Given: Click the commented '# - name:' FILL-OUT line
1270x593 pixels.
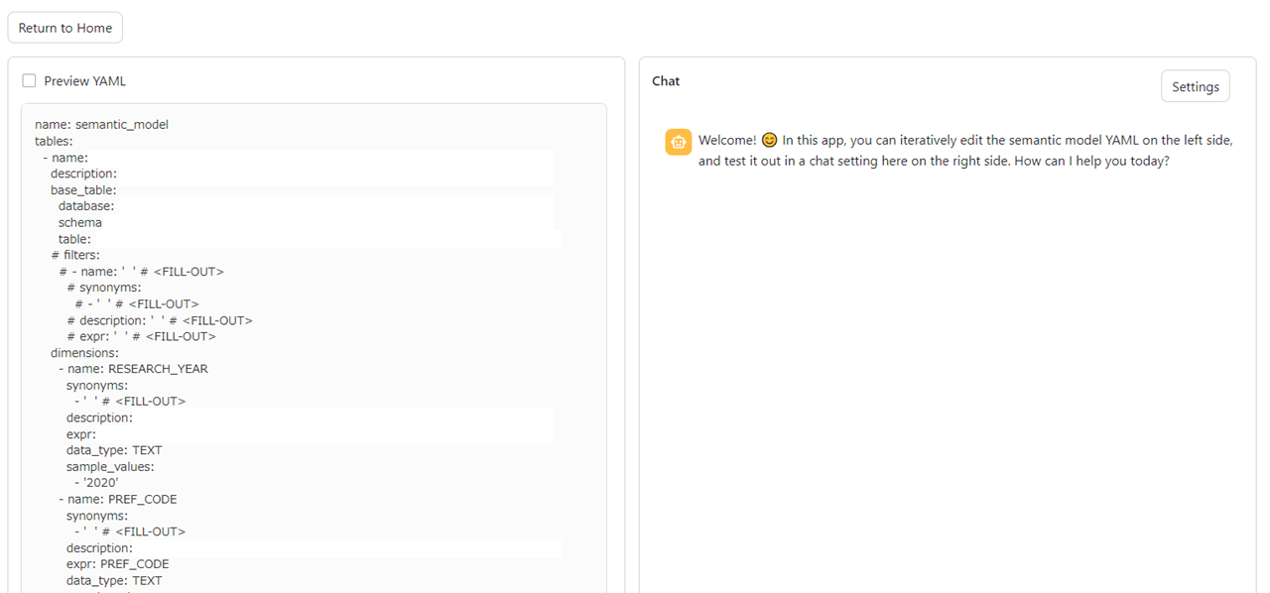Looking at the screenshot, I should click(x=141, y=272).
